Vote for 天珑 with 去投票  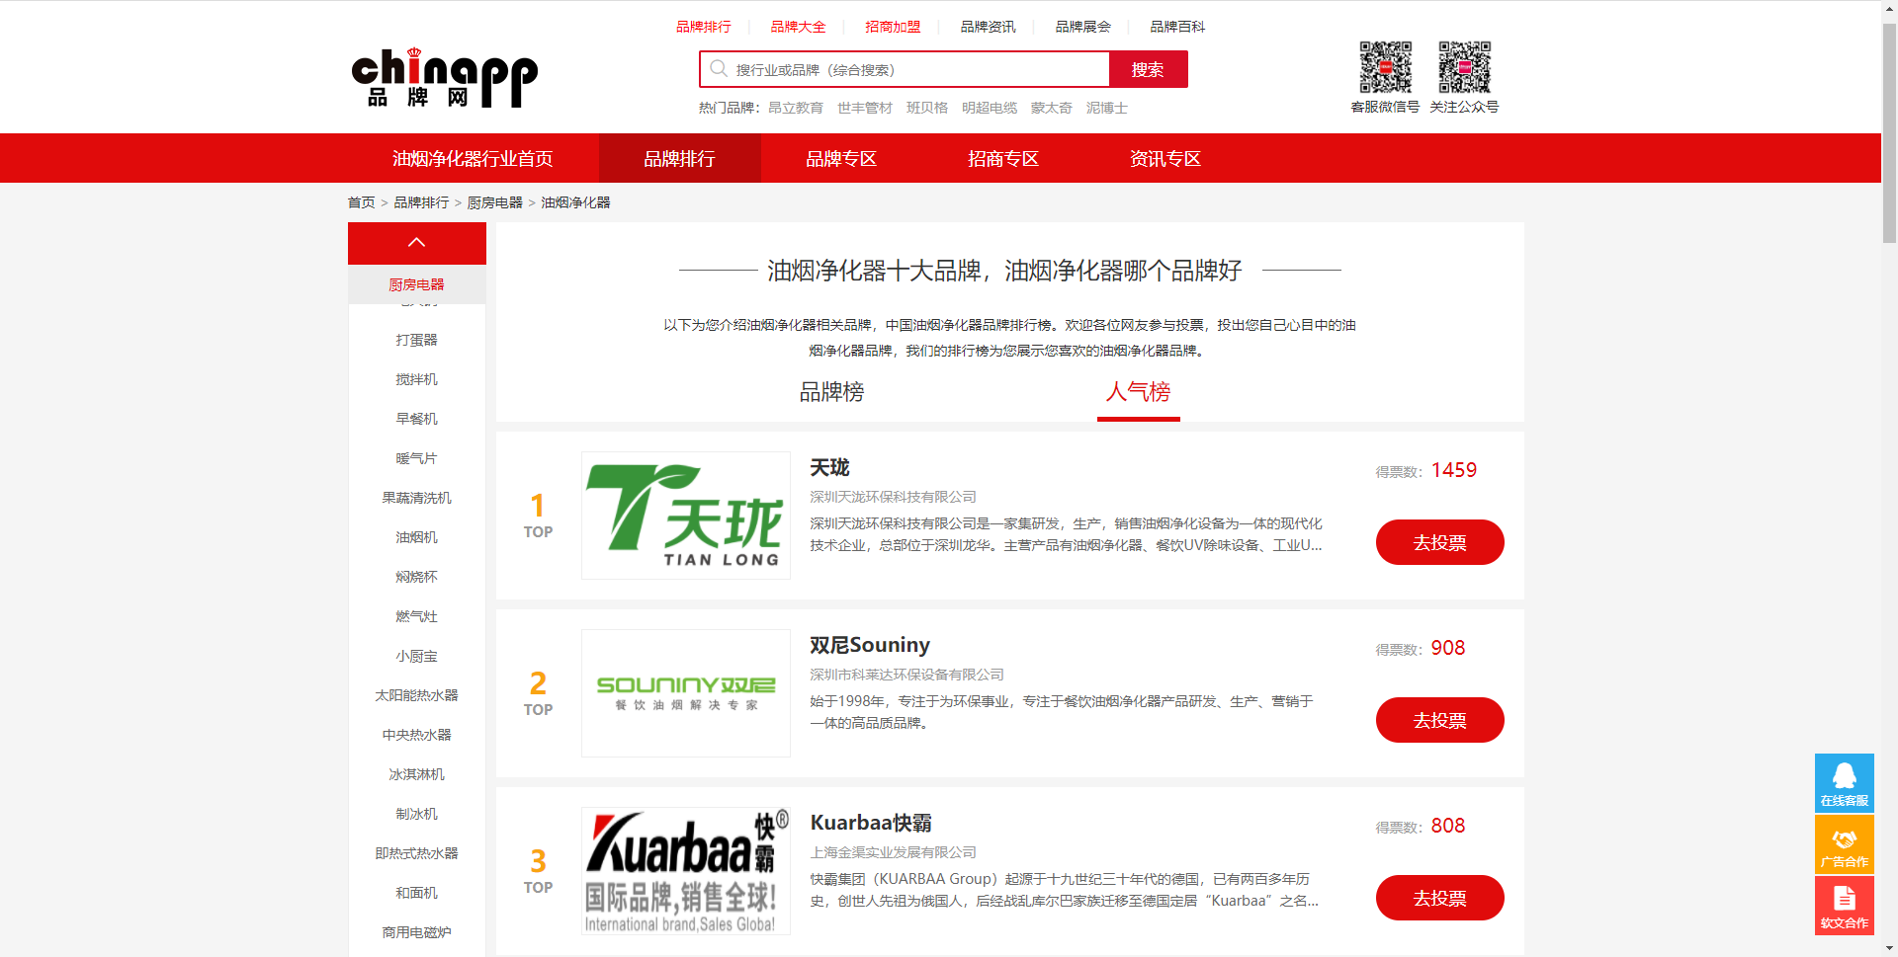coord(1439,542)
